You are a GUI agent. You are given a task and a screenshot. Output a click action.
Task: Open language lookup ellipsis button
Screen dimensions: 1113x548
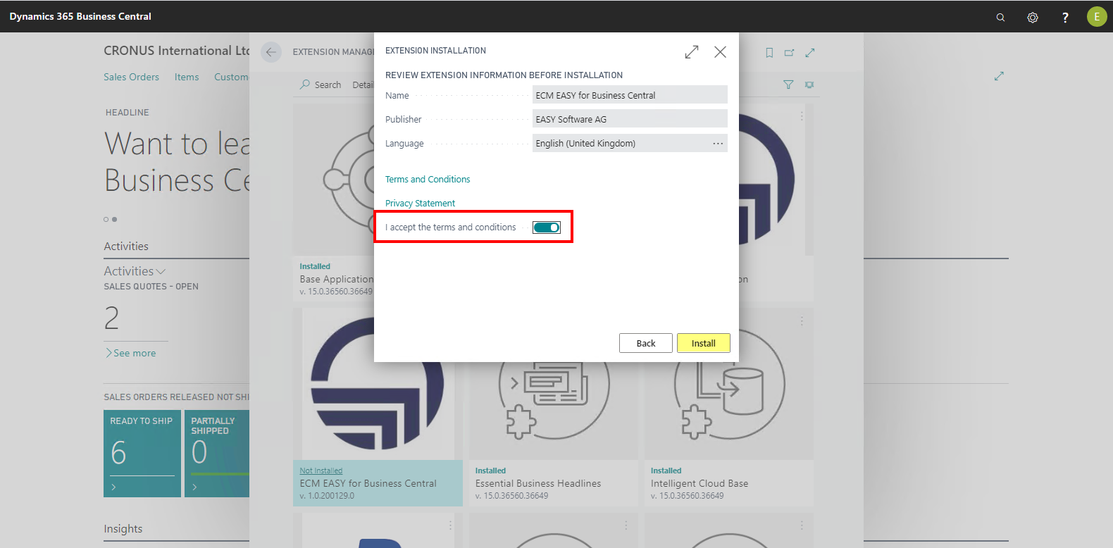[x=718, y=143]
